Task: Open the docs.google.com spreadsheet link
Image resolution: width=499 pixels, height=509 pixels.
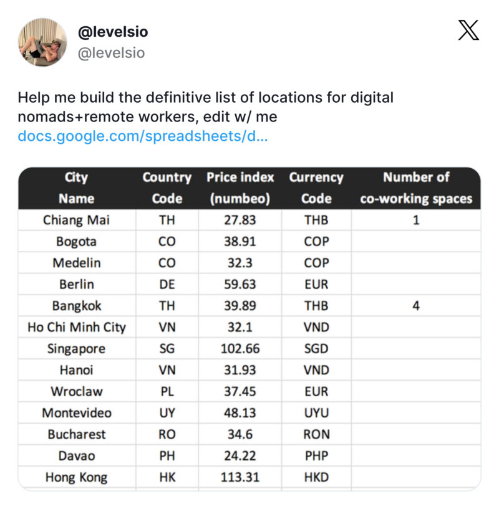Action: click(x=143, y=136)
